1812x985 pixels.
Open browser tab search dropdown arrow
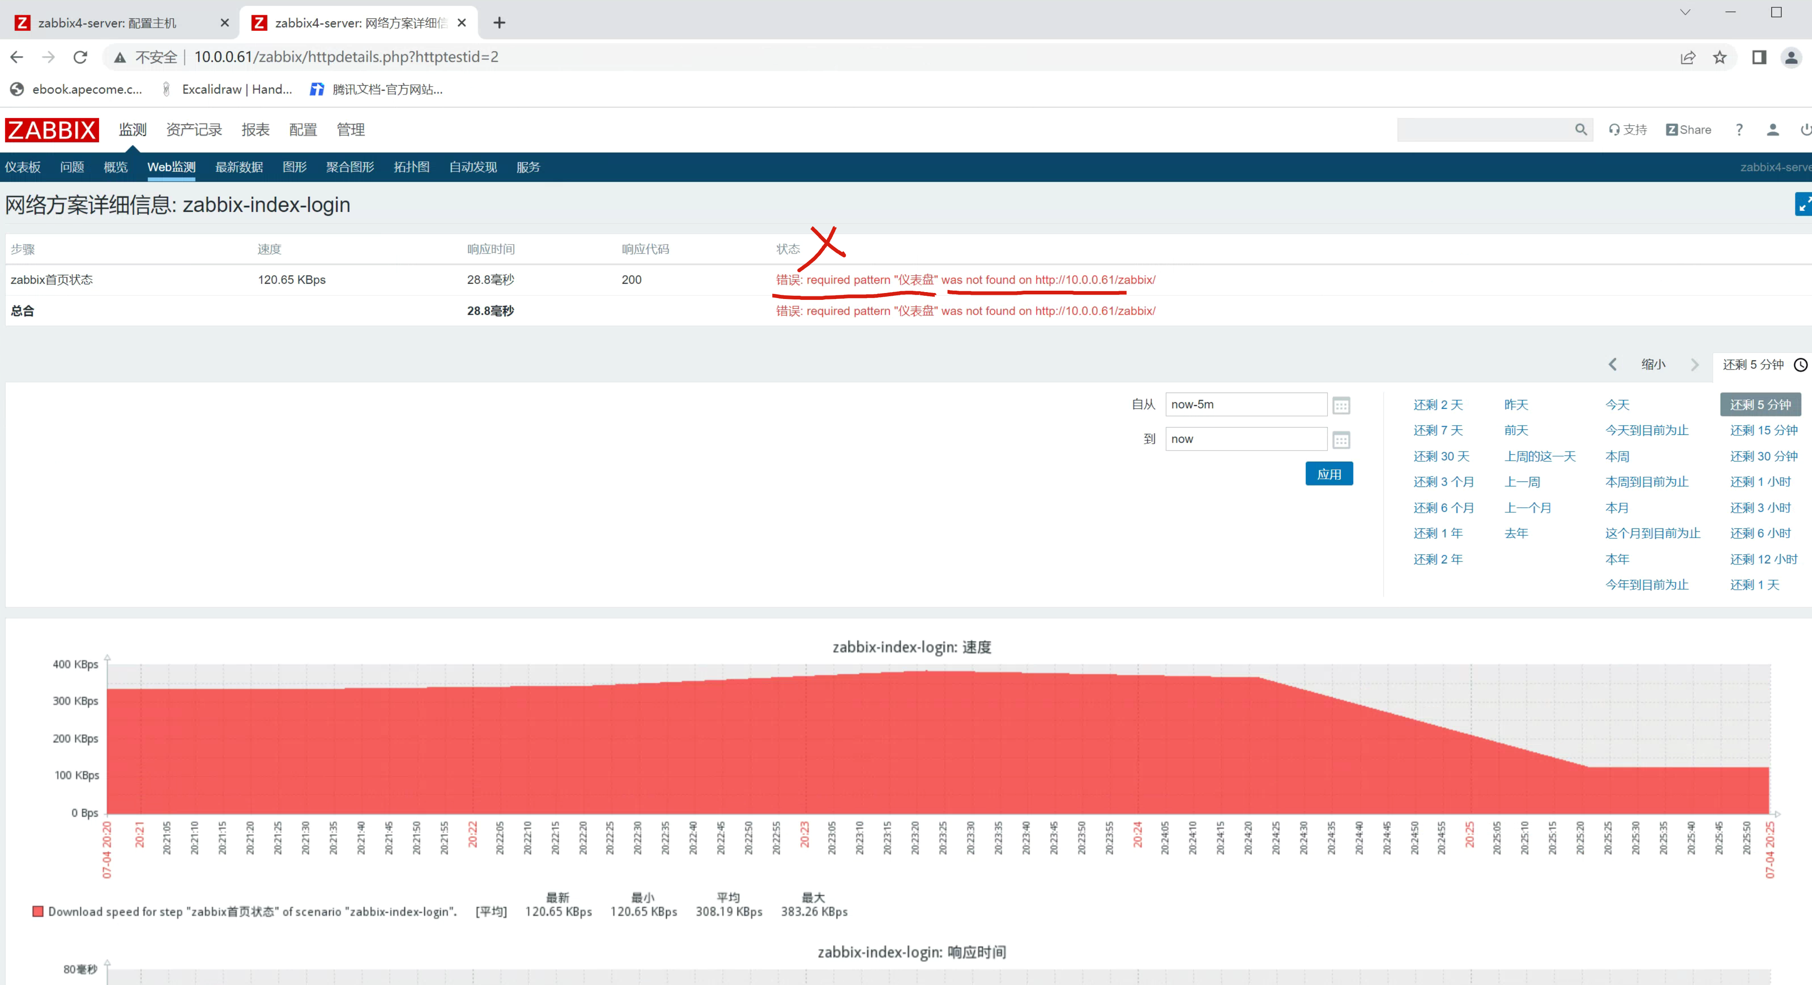click(x=1685, y=12)
